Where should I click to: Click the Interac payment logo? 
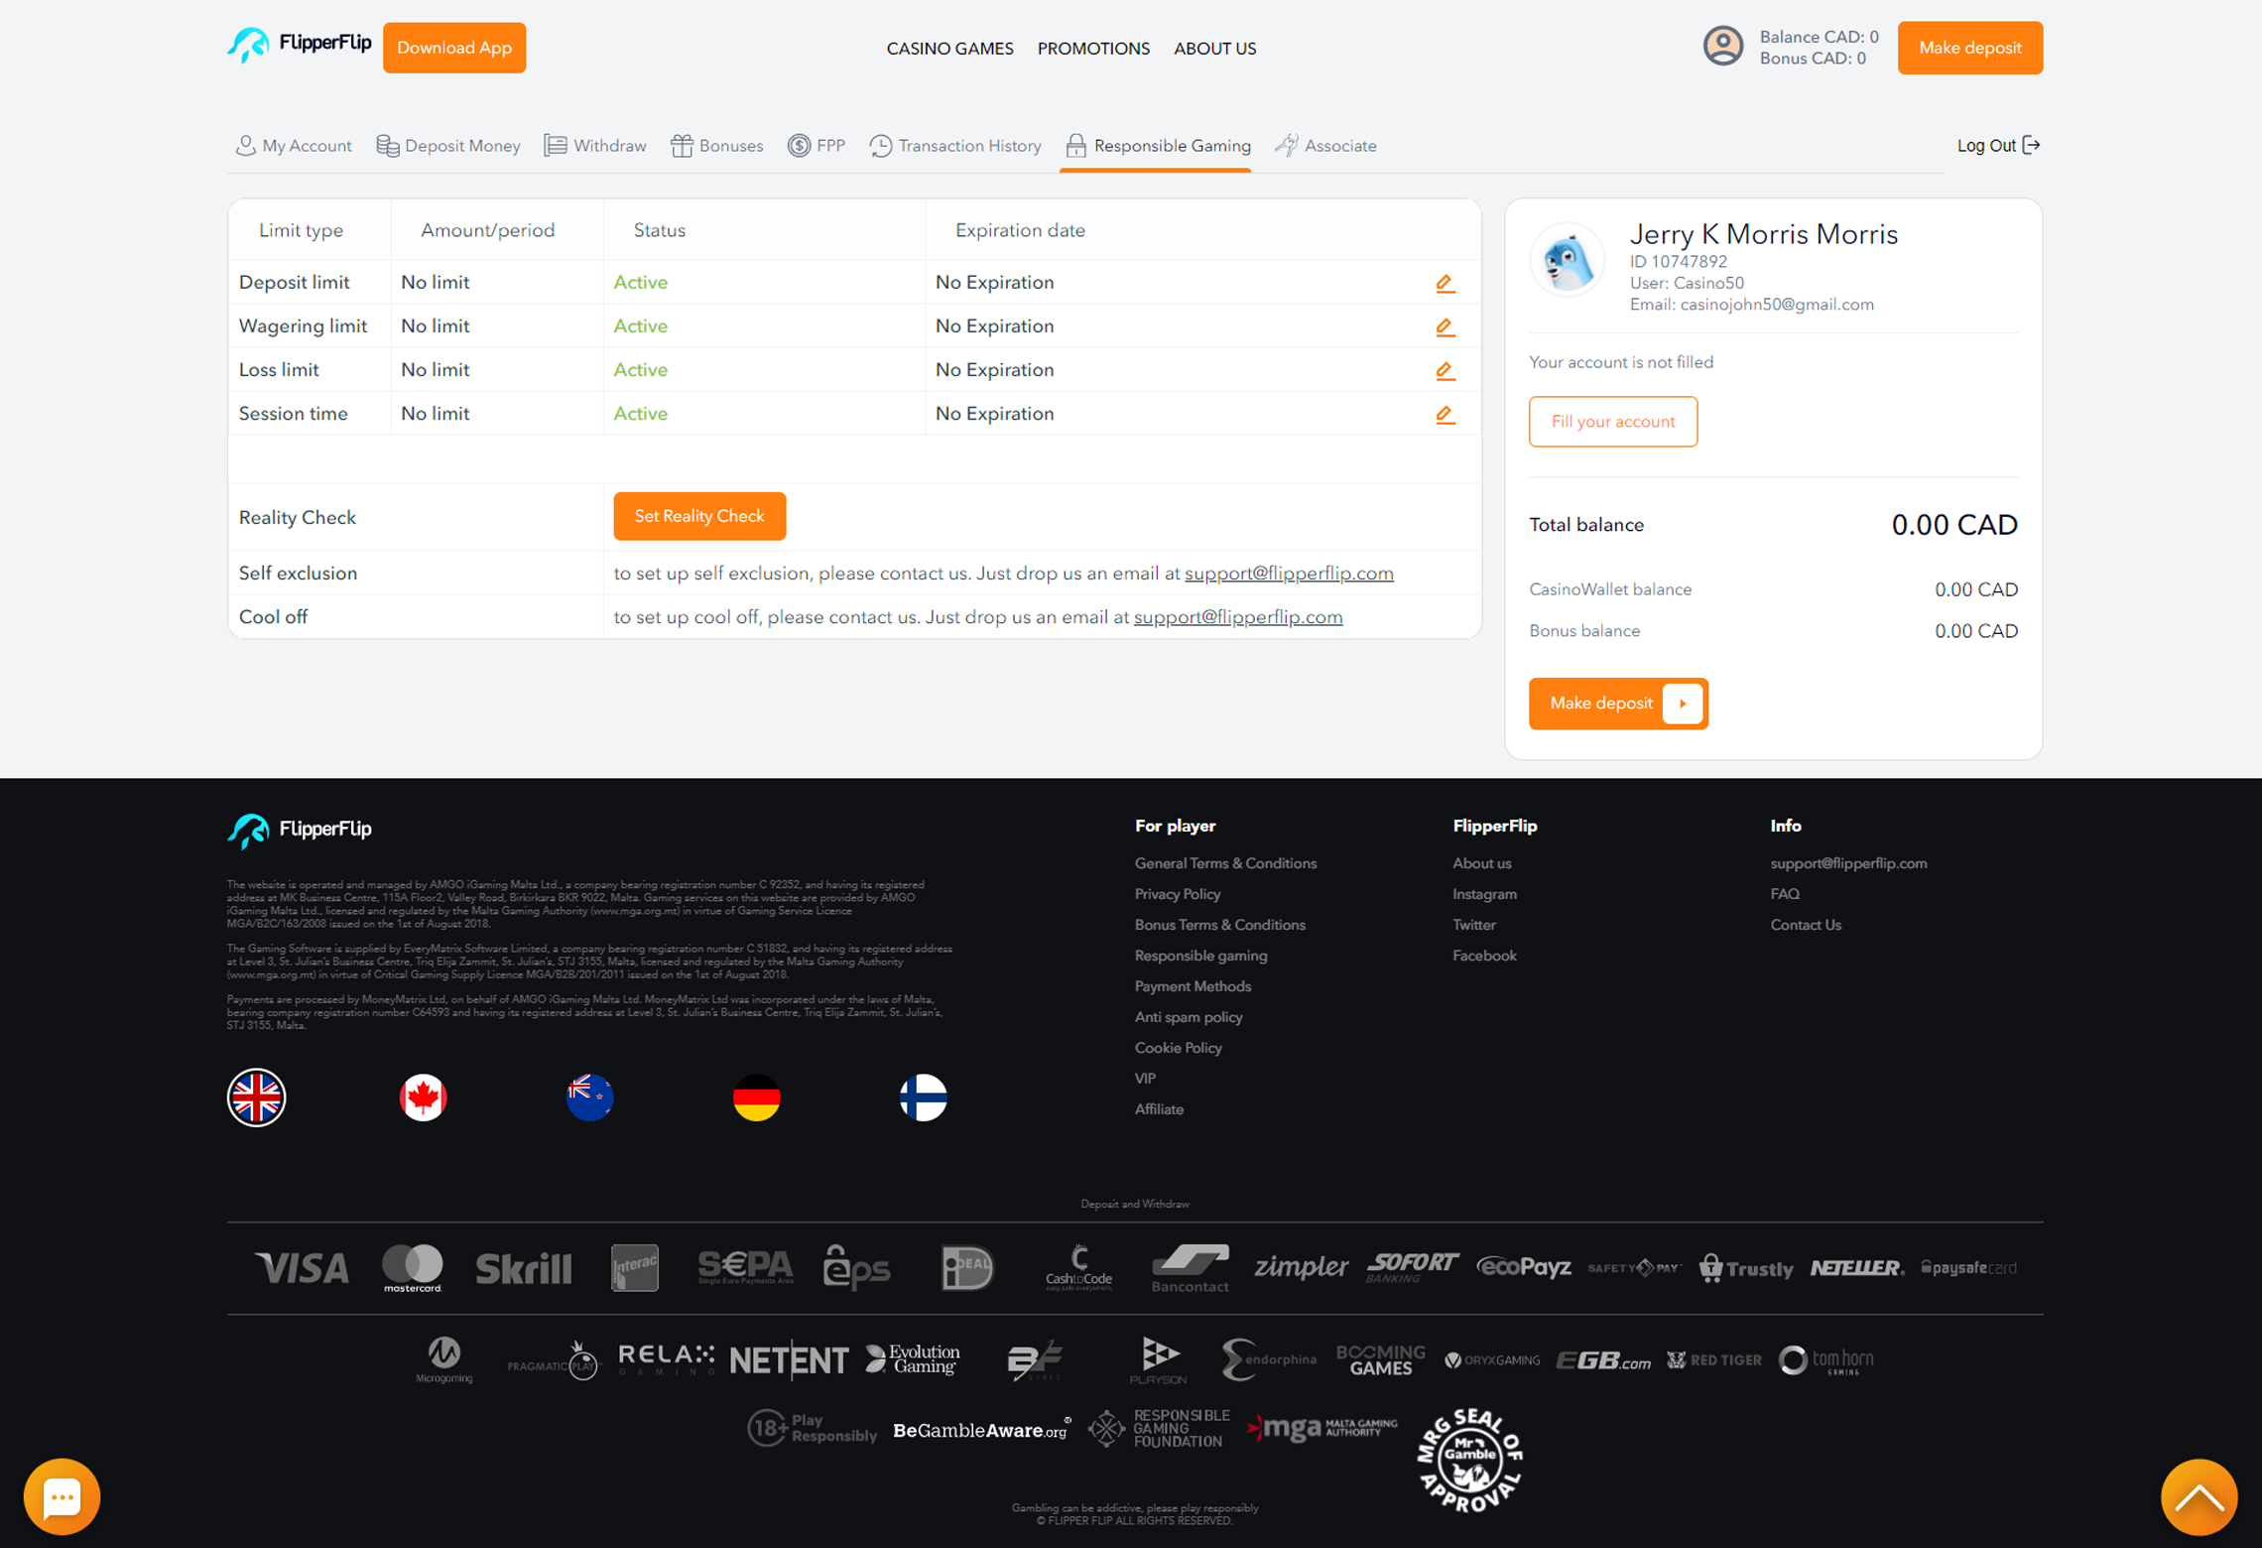point(635,1267)
